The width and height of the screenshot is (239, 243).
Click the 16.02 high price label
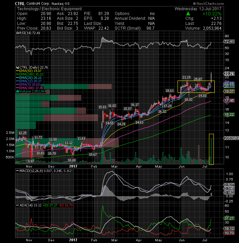[112, 106]
